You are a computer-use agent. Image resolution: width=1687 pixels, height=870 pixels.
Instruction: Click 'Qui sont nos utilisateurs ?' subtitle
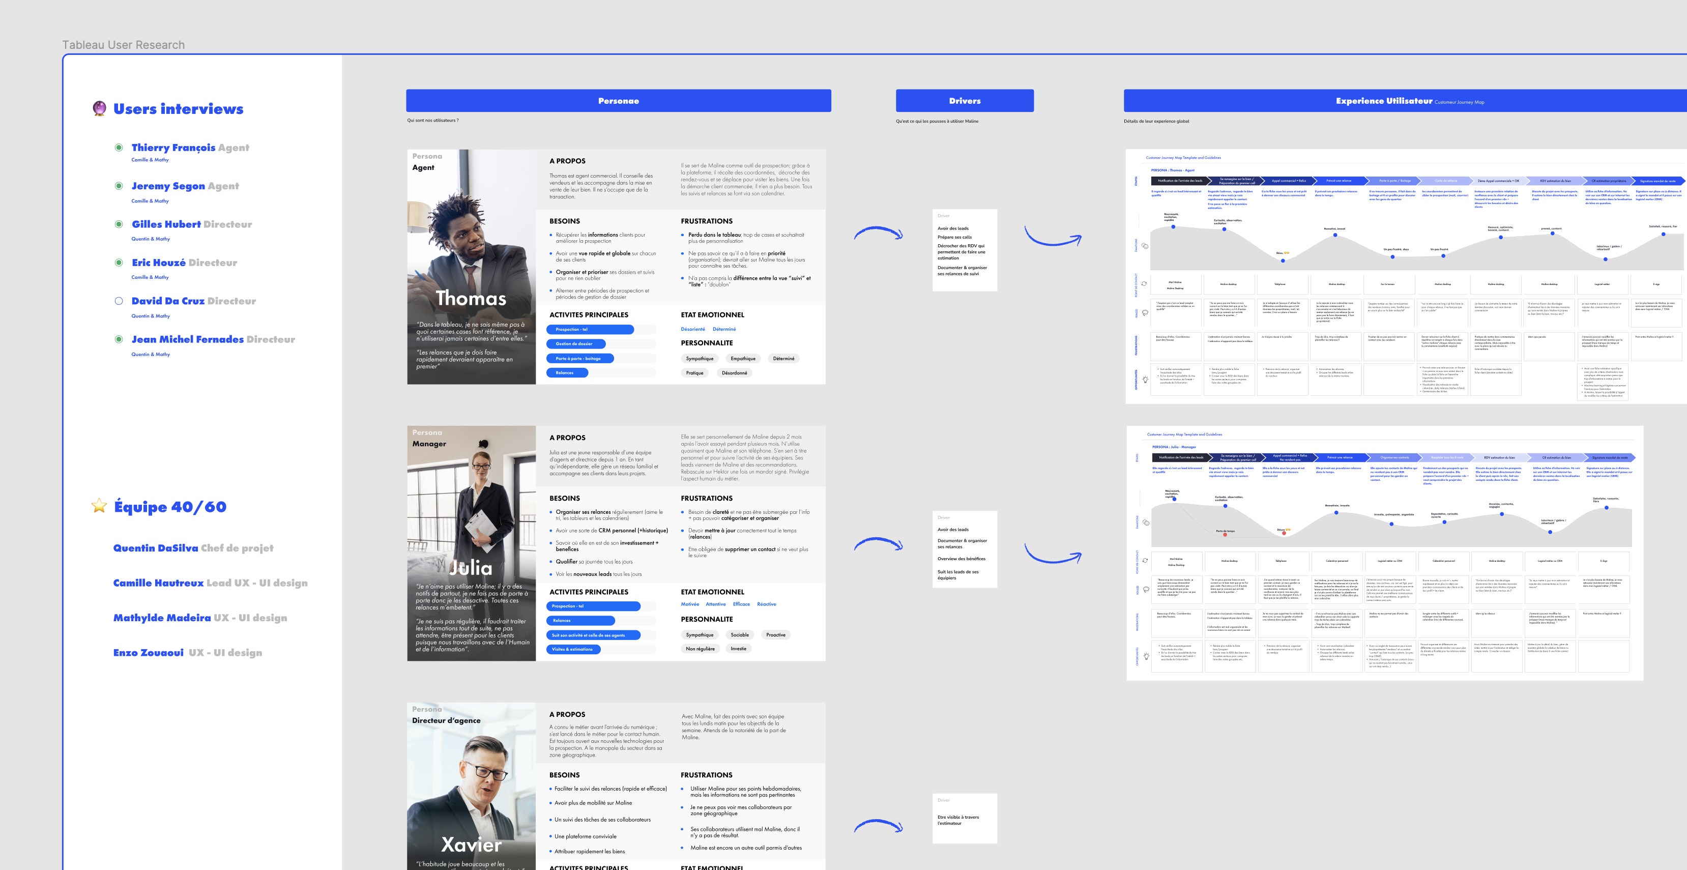tap(433, 121)
